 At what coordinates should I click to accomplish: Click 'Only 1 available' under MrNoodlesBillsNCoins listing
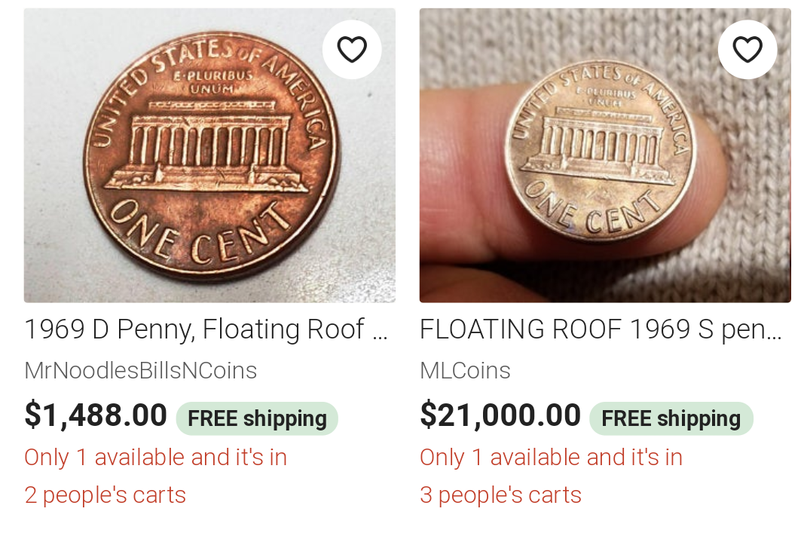click(155, 458)
